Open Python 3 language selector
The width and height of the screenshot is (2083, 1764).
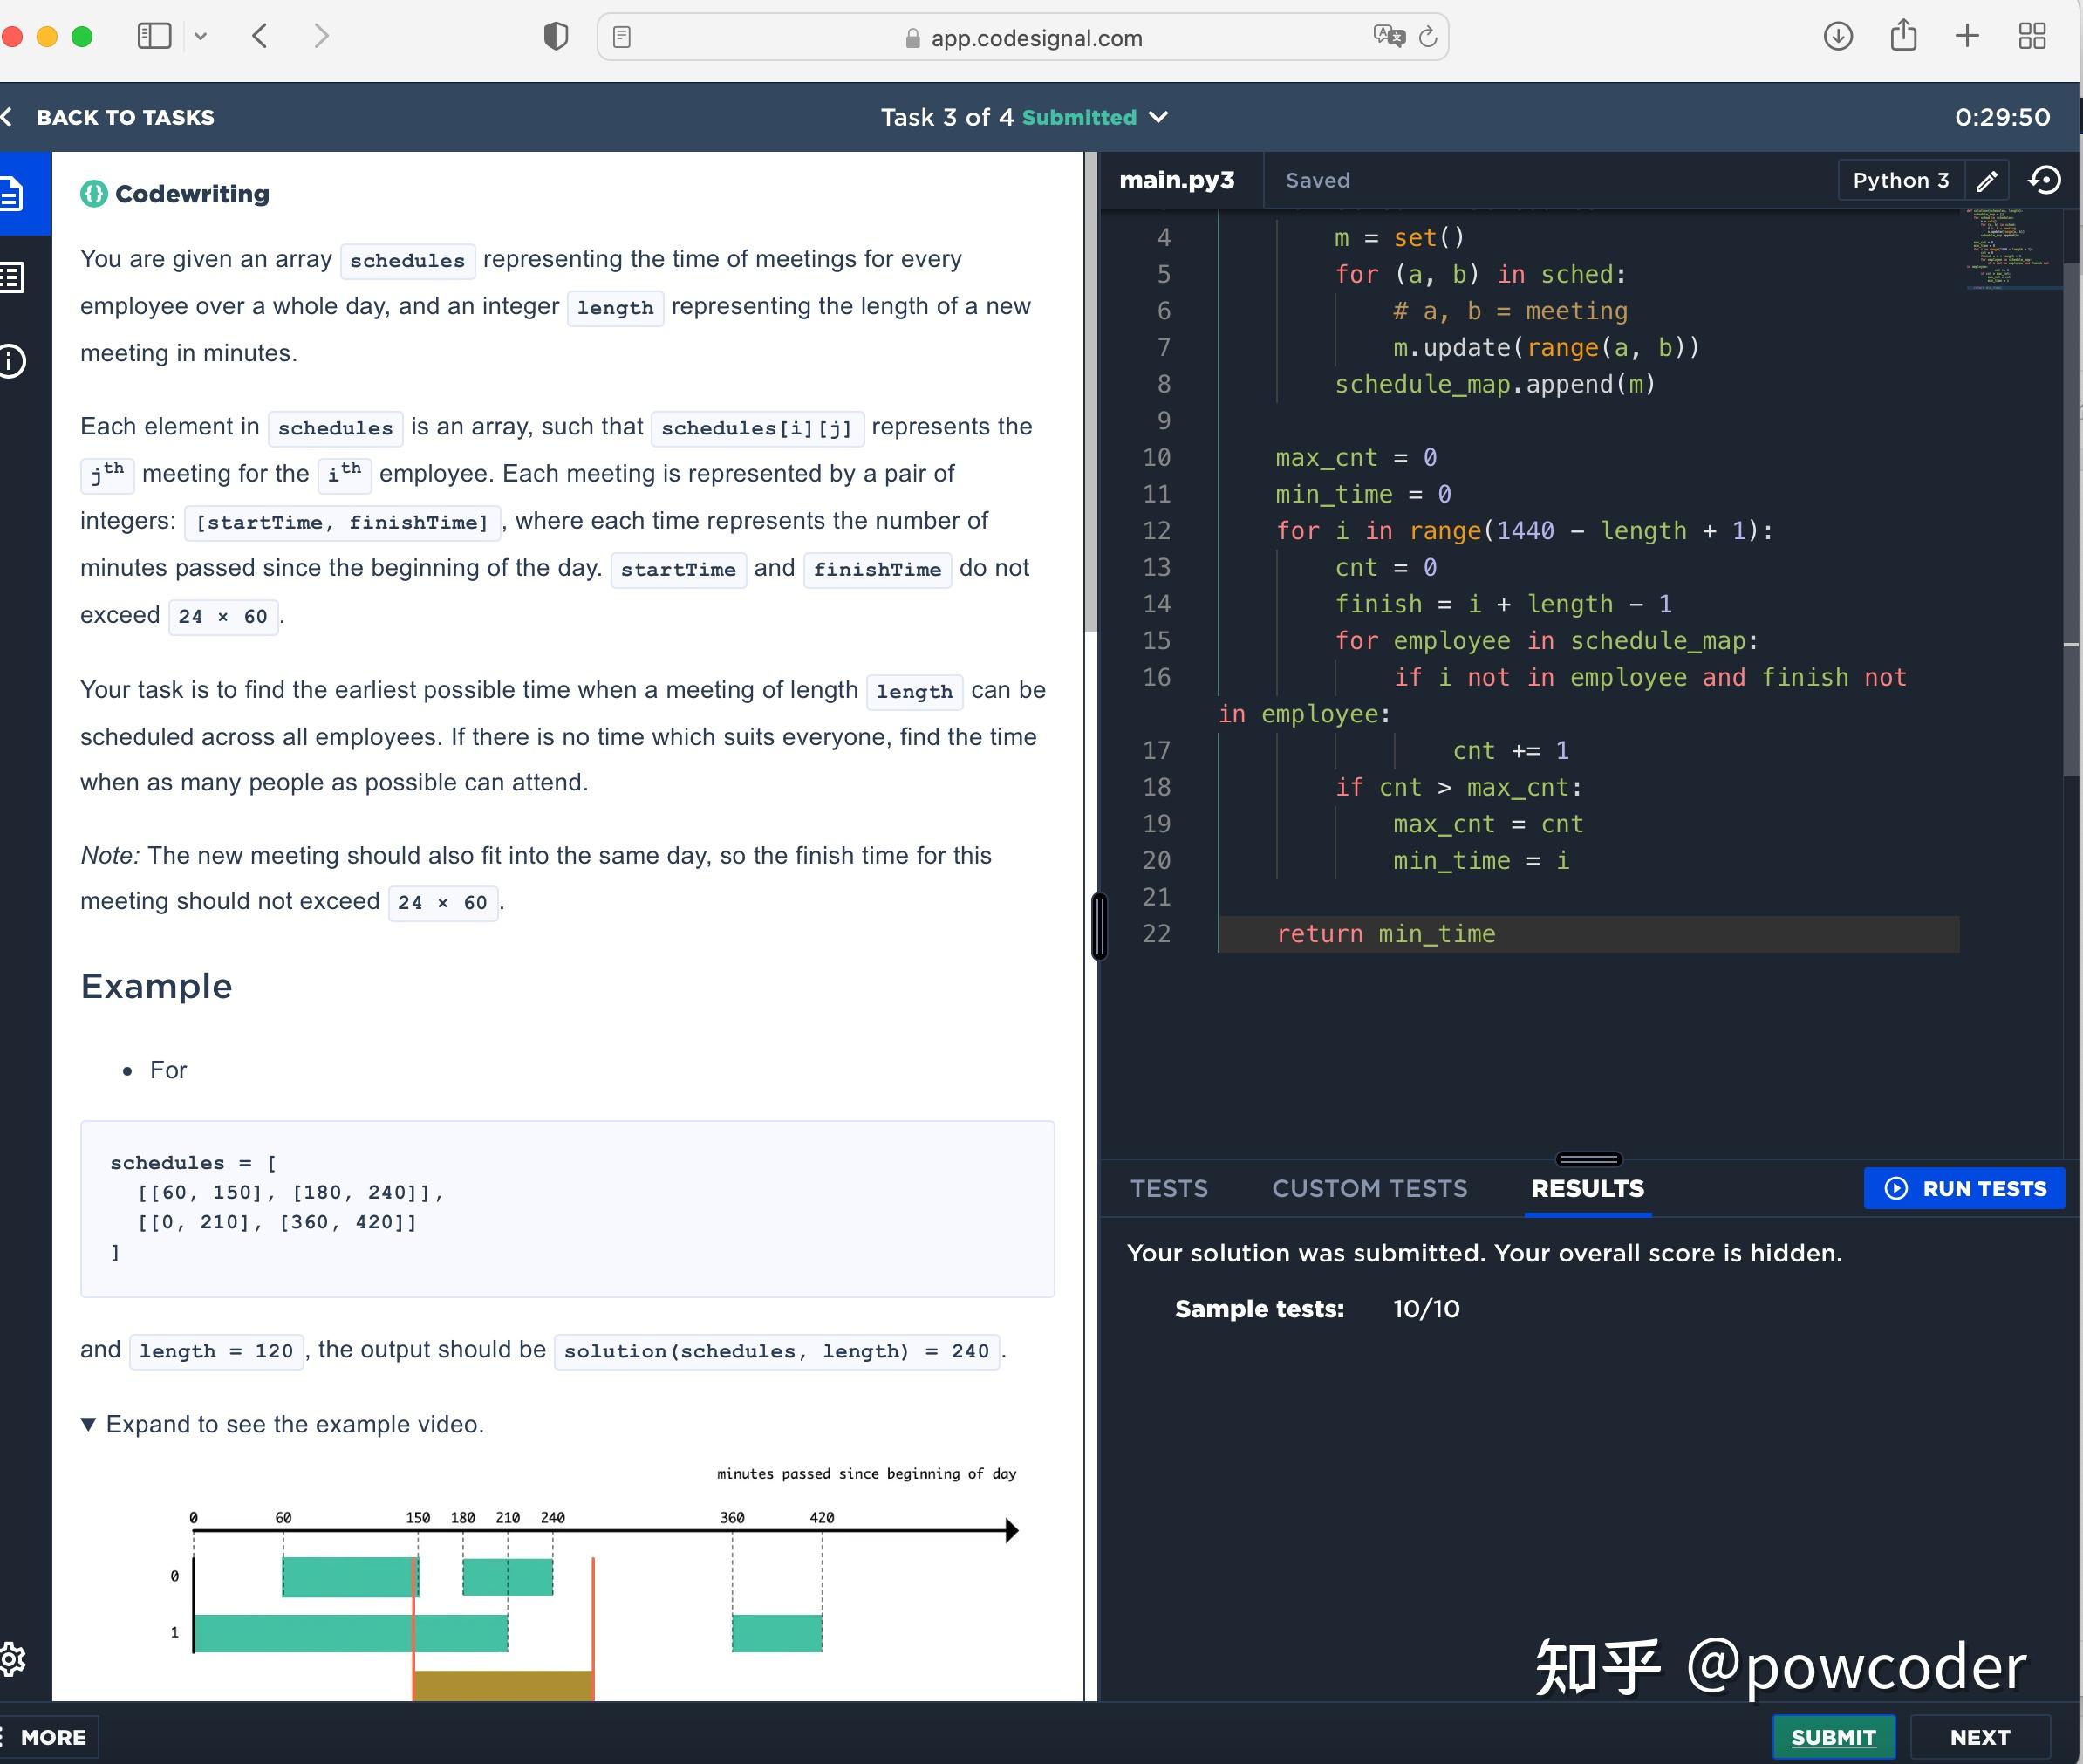pos(1900,181)
